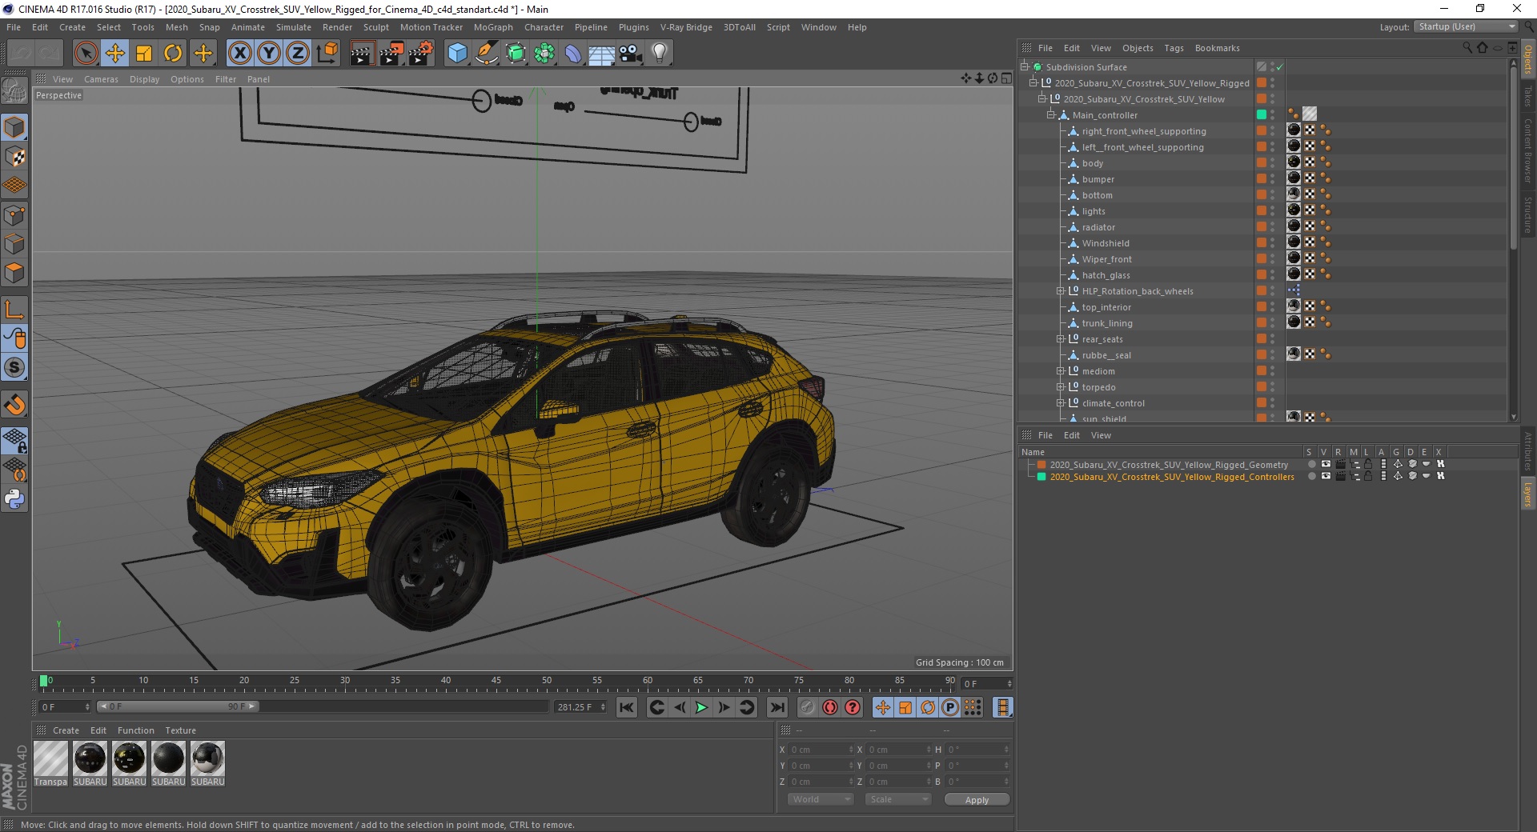Expand the torpedo group
Viewport: 1537px width, 832px height.
(1061, 387)
